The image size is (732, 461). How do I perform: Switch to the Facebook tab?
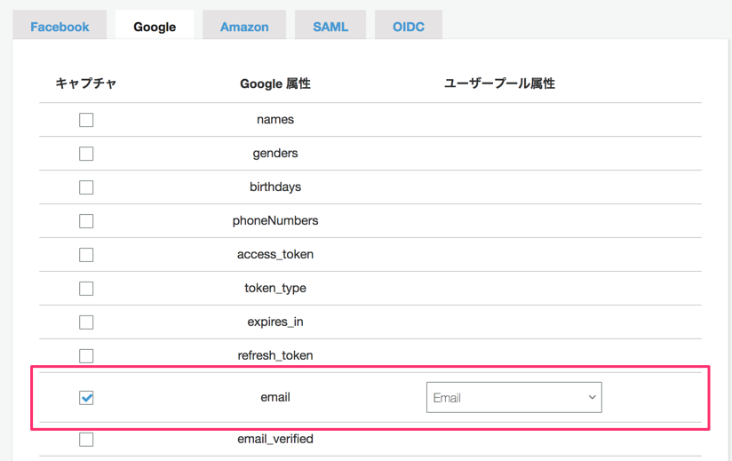pos(60,27)
